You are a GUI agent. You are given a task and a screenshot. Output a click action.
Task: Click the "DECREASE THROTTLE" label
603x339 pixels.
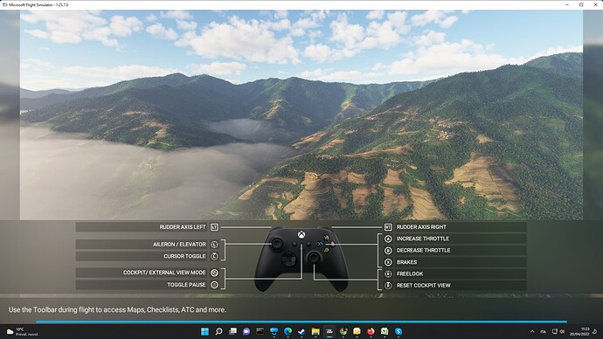point(423,251)
